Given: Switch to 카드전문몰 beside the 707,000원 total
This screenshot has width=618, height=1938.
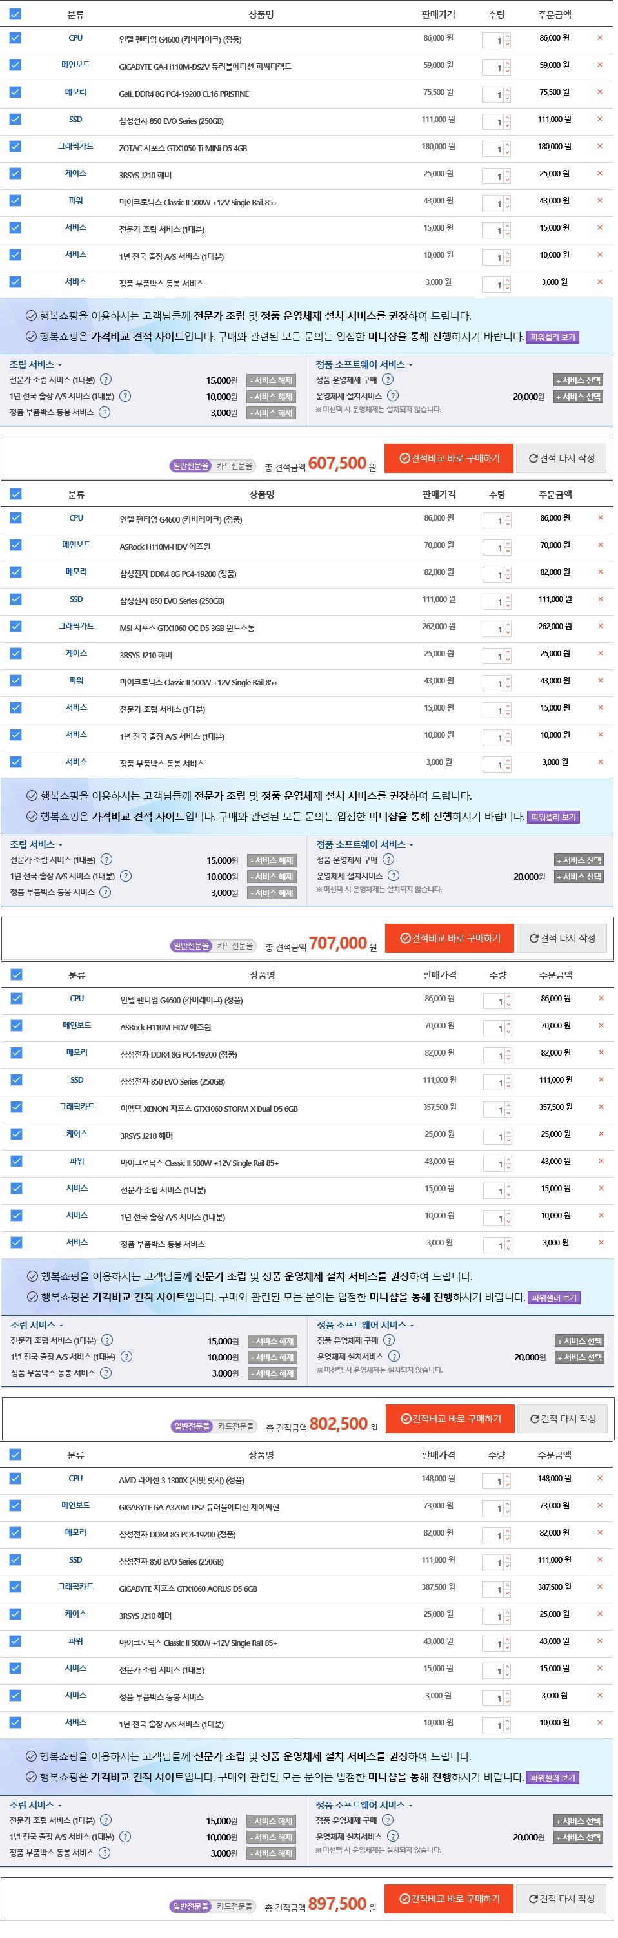Looking at the screenshot, I should tap(235, 946).
